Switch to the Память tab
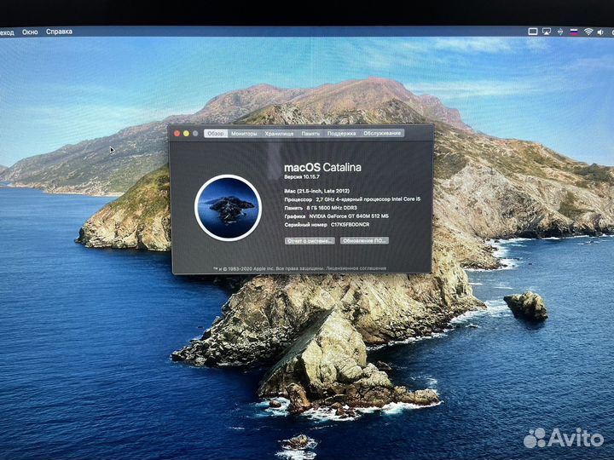Screen dimensions: 614x460 click(x=310, y=134)
